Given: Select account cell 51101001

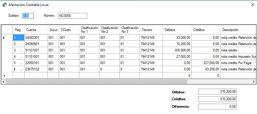Looking at the screenshot, I should (x=36, y=50).
